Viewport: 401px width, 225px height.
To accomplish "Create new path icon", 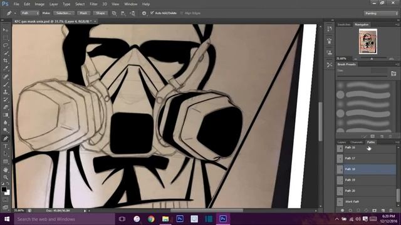I will point(383,211).
